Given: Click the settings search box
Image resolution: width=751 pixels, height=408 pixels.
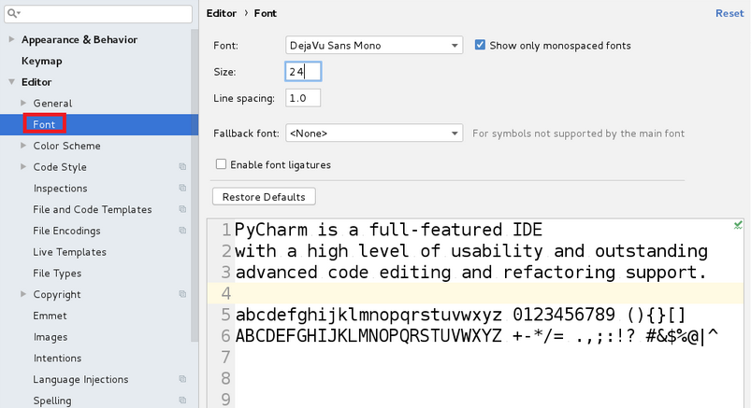Looking at the screenshot, I should tap(98, 13).
